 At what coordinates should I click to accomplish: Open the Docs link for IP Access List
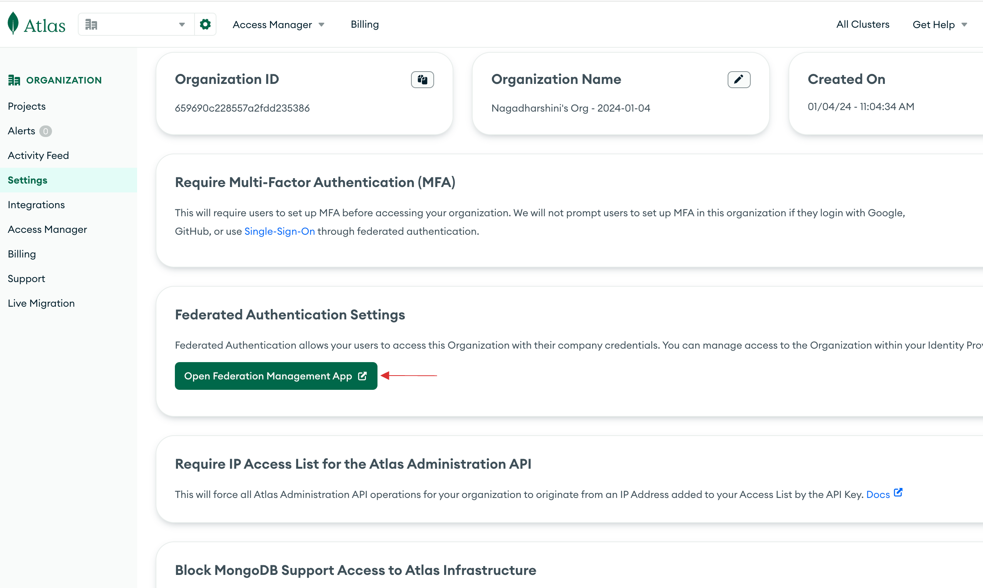click(877, 494)
